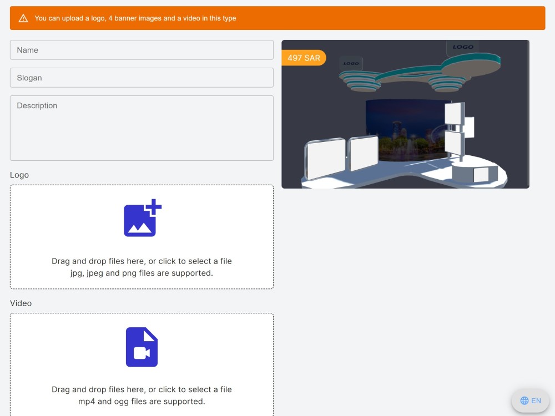Click the video file icon under Video

[x=142, y=347]
